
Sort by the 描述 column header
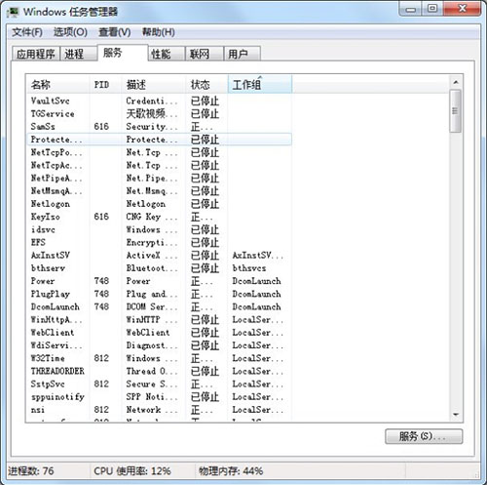click(x=153, y=85)
